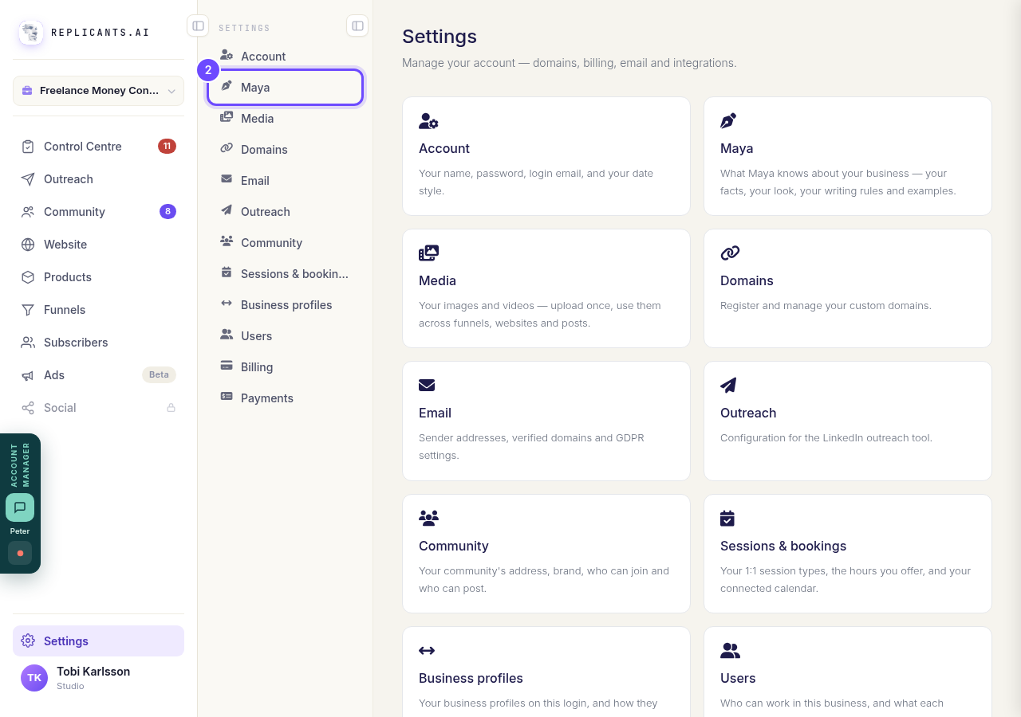Click the Website globe icon

(x=28, y=245)
